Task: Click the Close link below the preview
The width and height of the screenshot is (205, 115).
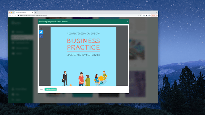Action: (x=42, y=89)
